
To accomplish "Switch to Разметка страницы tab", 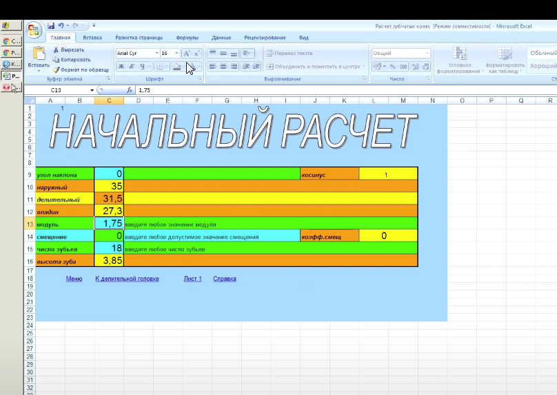I will click(x=139, y=38).
